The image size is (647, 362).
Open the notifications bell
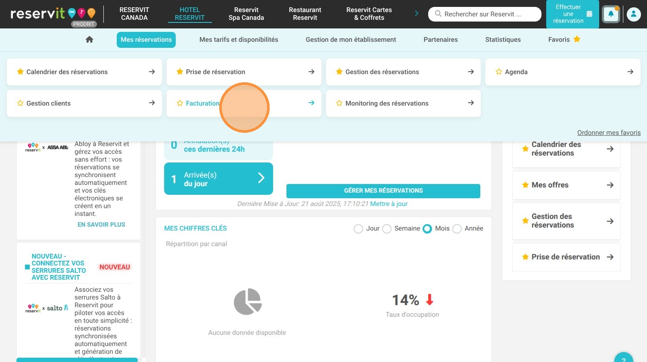click(x=611, y=14)
